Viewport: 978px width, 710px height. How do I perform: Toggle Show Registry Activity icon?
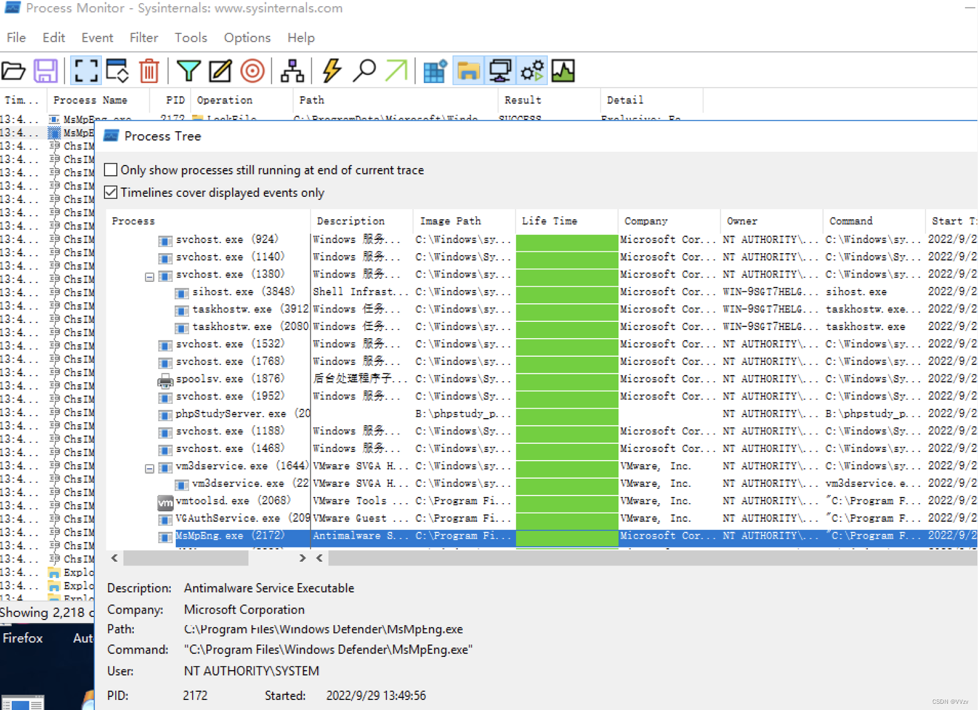435,71
